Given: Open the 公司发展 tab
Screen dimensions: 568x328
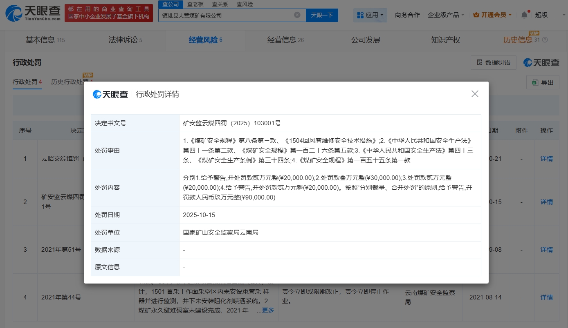Looking at the screenshot, I should (366, 40).
